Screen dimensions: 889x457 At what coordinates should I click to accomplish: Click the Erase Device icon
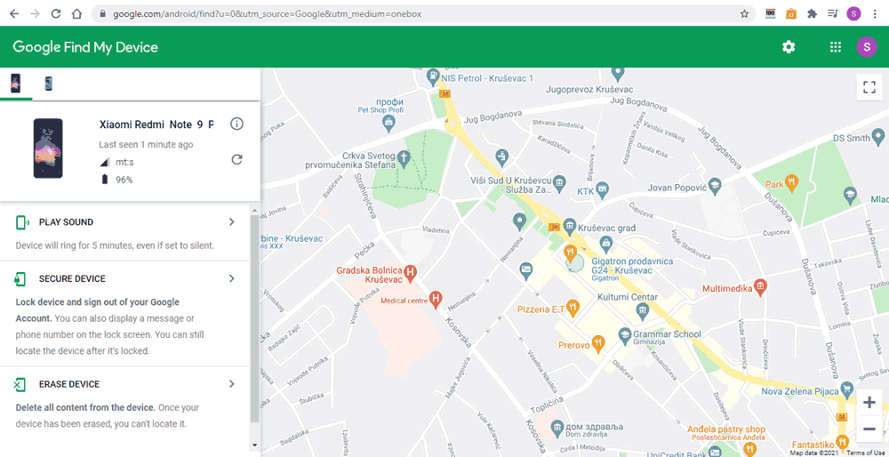pos(20,384)
